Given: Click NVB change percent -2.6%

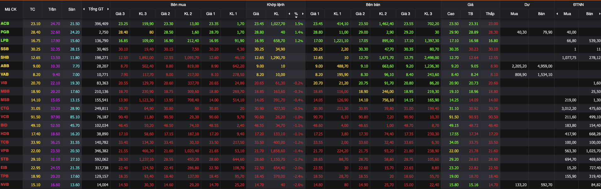Looking at the screenshot, I should (x=298, y=185).
